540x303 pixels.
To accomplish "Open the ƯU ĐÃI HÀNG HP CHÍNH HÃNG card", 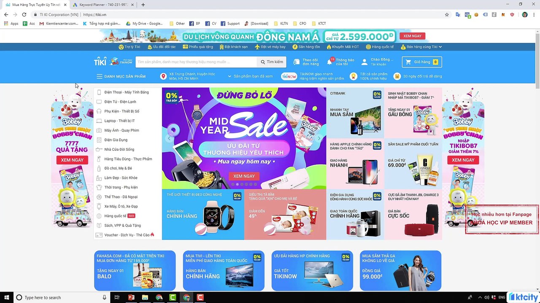I will click(312, 271).
